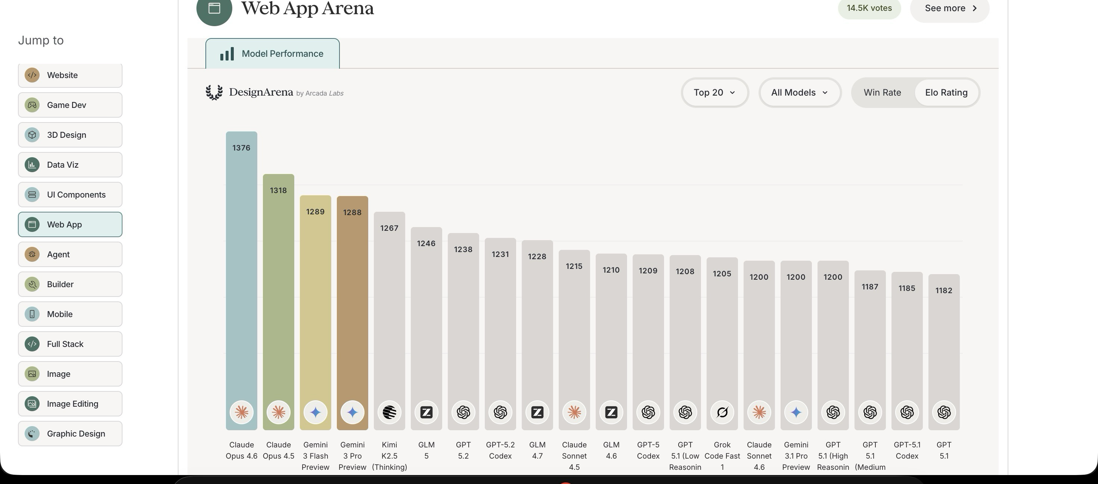The width and height of the screenshot is (1098, 484).
Task: Click the Gemini 3 Flash sparkle icon
Action: tap(316, 412)
